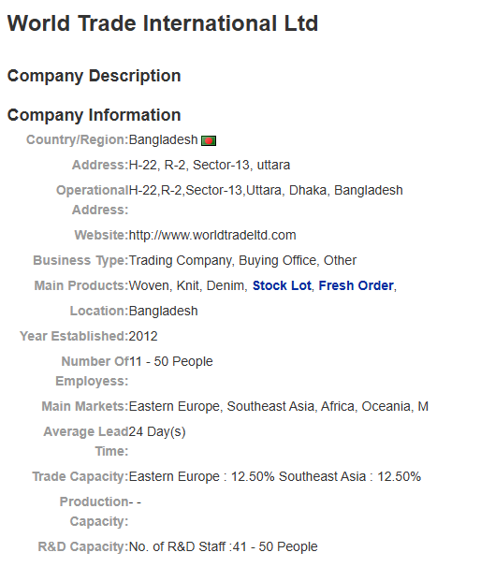Click the R&D Staff 41 - 50 People text
The height and width of the screenshot is (567, 495).
coord(223,546)
